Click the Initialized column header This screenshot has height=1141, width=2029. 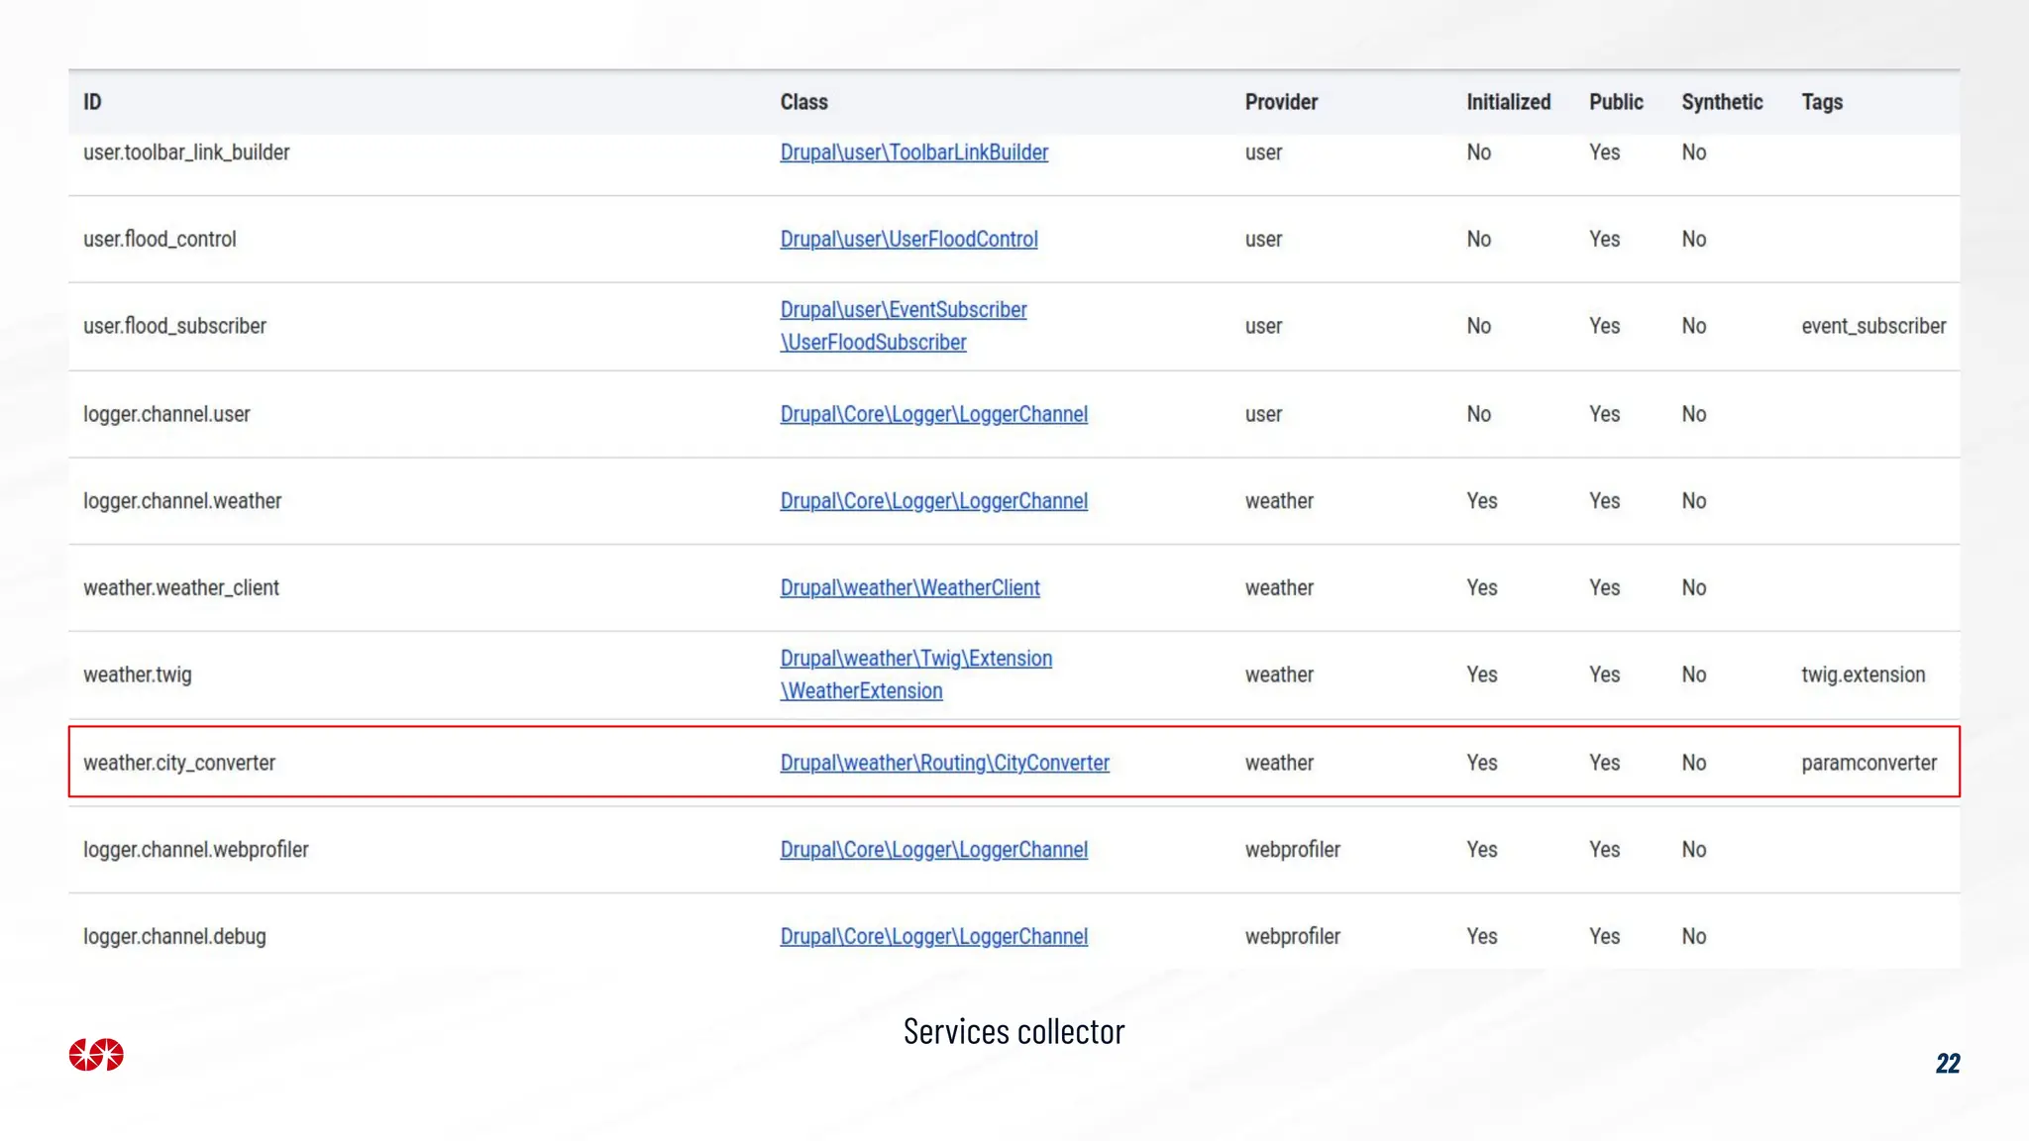(x=1508, y=102)
